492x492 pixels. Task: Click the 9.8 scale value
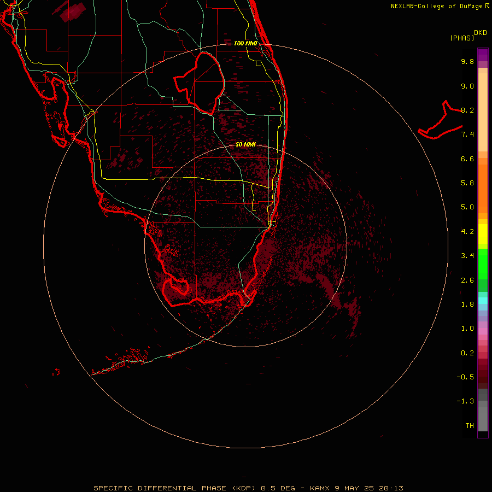[x=467, y=61]
